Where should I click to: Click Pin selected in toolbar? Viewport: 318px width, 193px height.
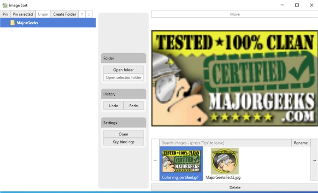coord(23,14)
